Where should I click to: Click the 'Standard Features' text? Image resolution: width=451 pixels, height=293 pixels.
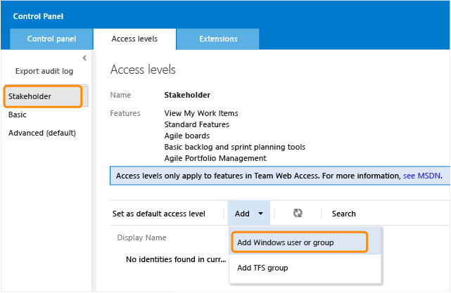tap(197, 124)
